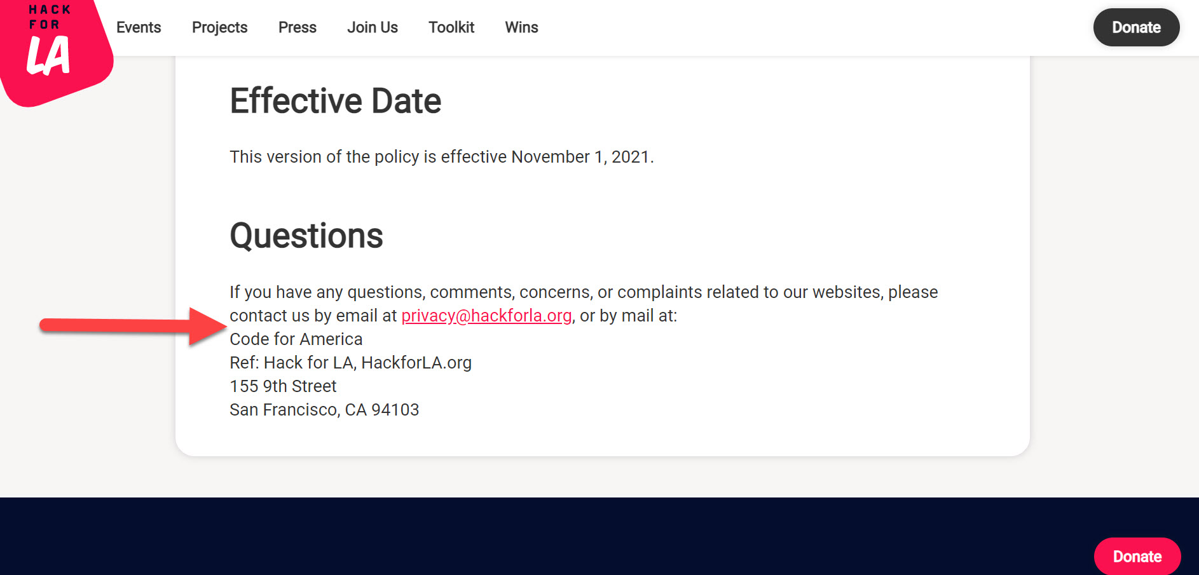Open the privacy@hackforla.org email link

(486, 316)
